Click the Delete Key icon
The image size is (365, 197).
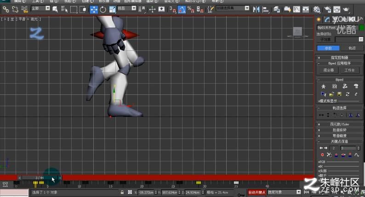click(x=329, y=154)
